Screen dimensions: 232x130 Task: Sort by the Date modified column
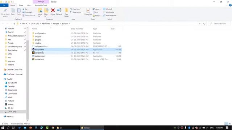tap(77, 29)
